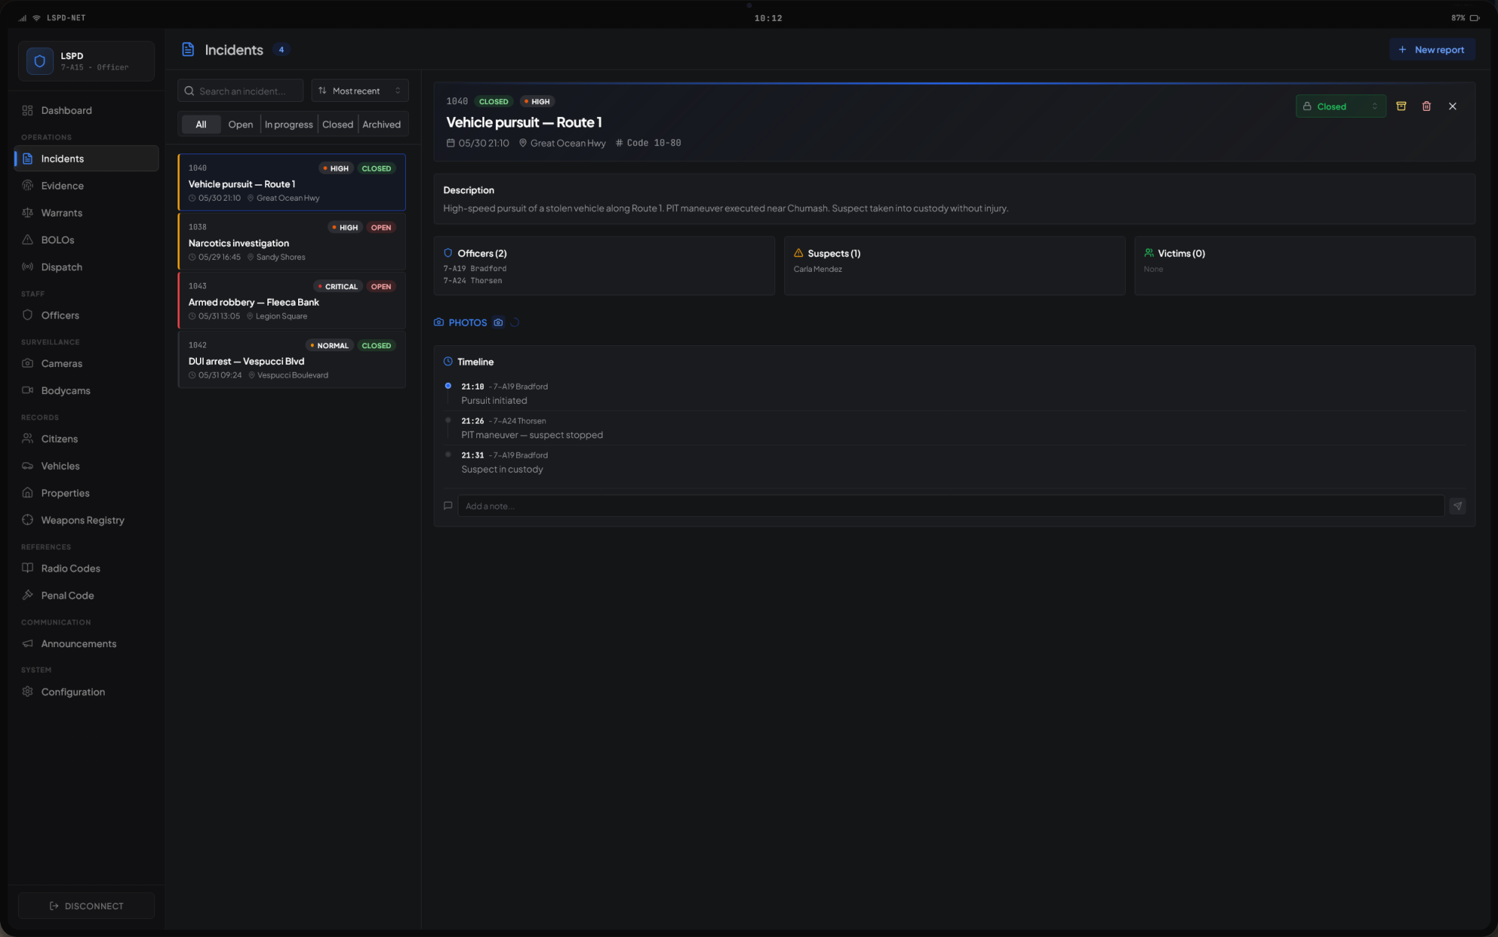
Task: Select Incidents in the sidebar
Action: point(86,159)
